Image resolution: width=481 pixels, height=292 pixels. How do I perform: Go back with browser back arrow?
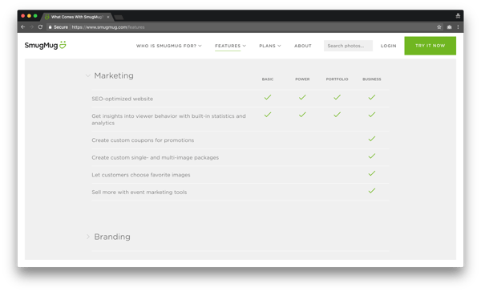coord(23,27)
